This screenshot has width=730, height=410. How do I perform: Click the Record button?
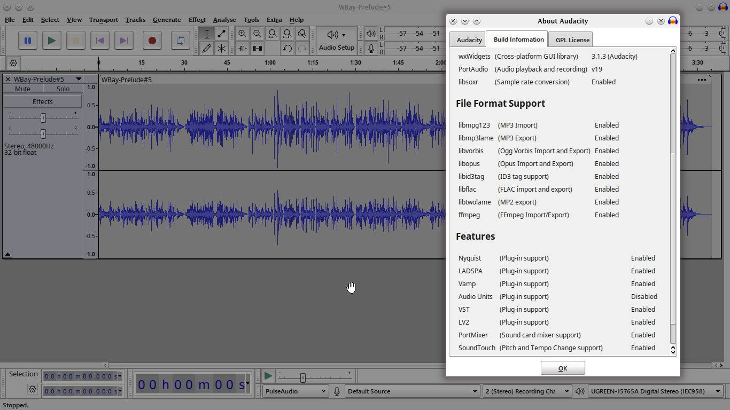[152, 41]
